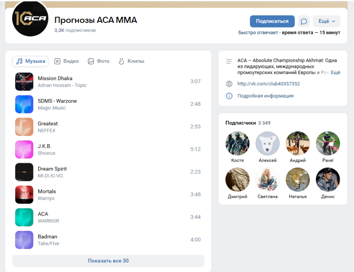Expand the community description via Ещё link
This screenshot has height=272, width=354.
(x=335, y=72)
